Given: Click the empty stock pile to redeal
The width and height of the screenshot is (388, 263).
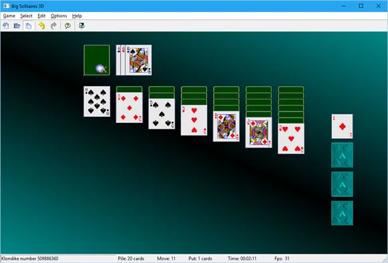Looking at the screenshot, I should click(97, 60).
